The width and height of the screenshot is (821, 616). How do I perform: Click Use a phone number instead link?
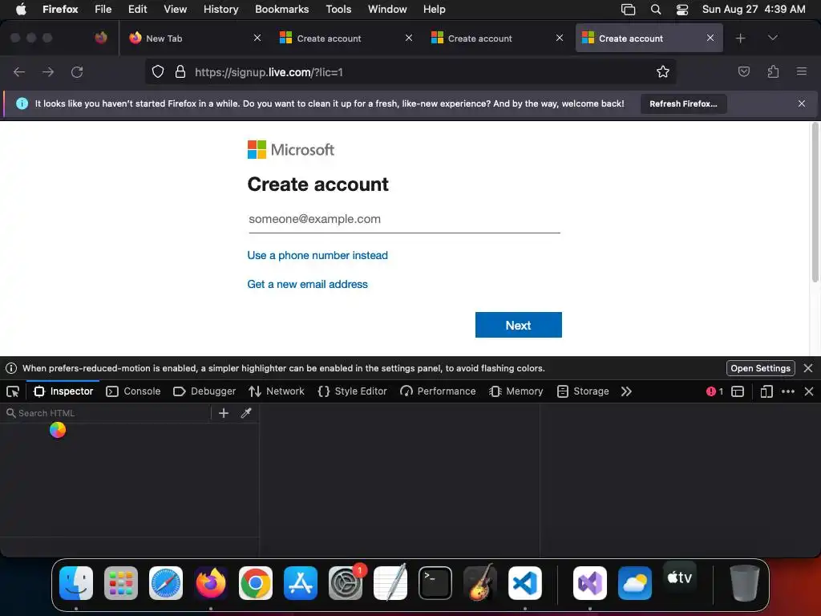click(317, 255)
